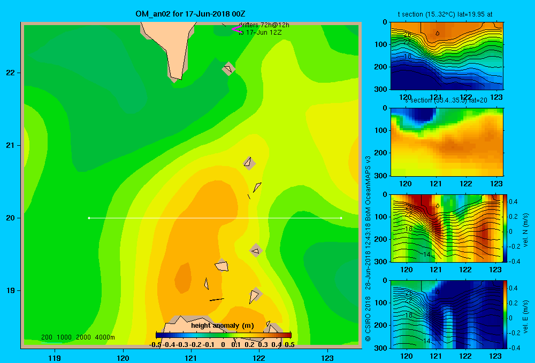Screen dimensions: 535x363
Task: Click the height anomaly color bar
Action: (224, 335)
